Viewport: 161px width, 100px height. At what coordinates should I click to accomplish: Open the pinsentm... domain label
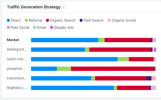point(16,69)
